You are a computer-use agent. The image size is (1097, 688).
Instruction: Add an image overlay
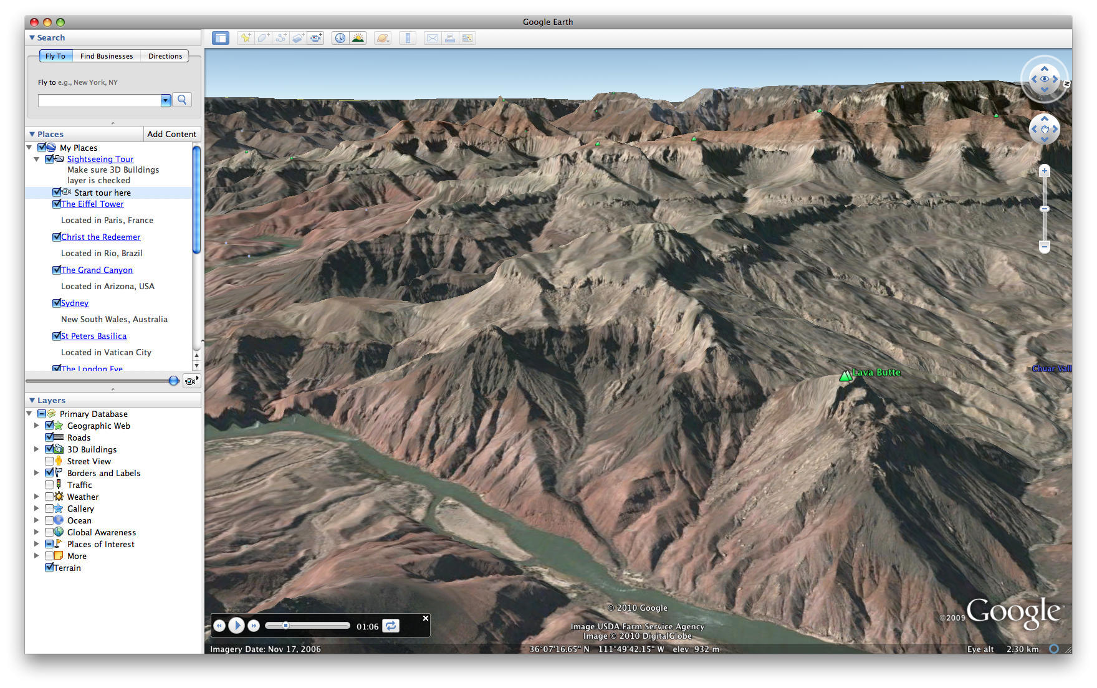(x=298, y=38)
